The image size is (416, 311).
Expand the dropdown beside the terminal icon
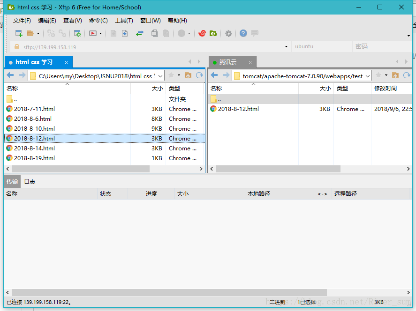100,33
